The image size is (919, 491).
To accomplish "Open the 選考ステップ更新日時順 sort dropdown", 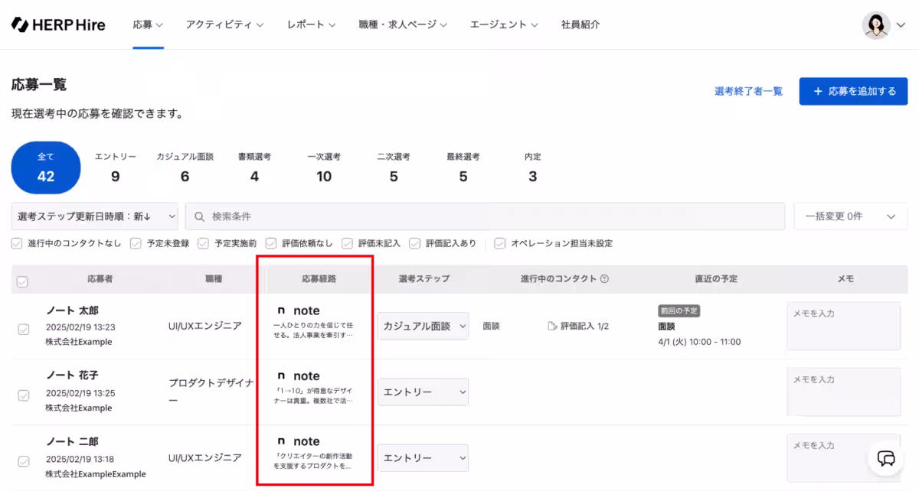I will (x=94, y=216).
